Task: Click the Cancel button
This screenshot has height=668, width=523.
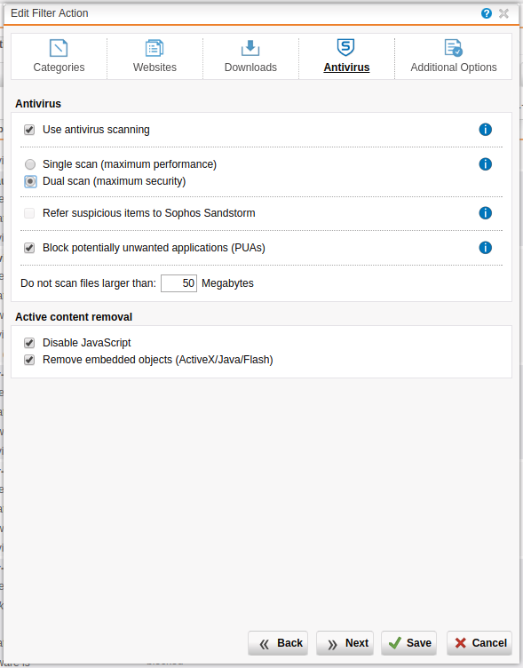Action: pyautogui.click(x=479, y=643)
